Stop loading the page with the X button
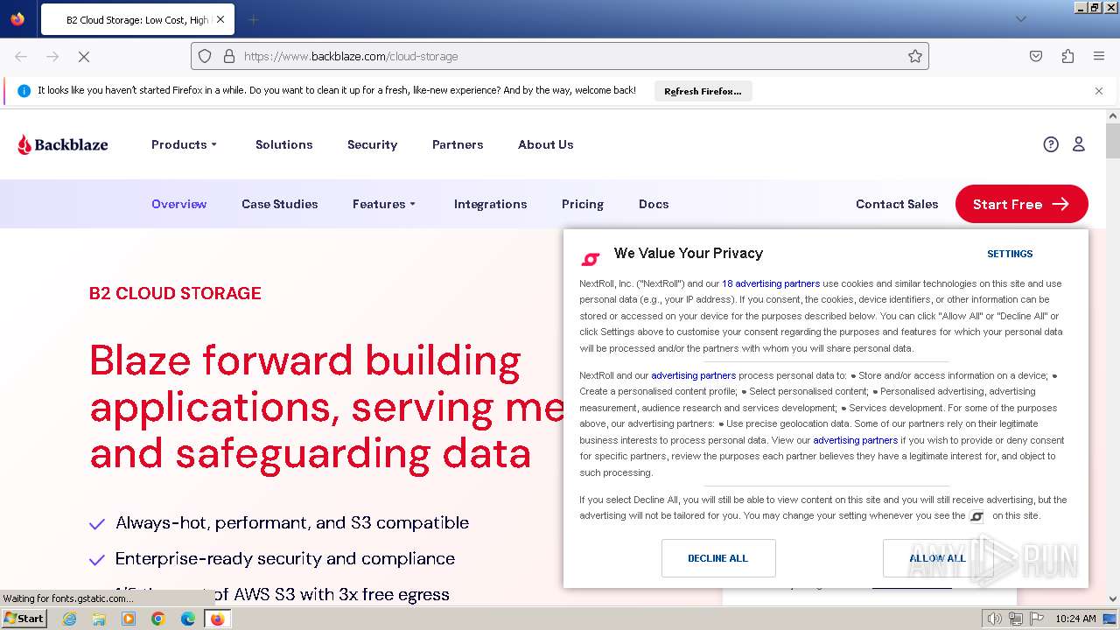The image size is (1120, 630). [x=84, y=56]
